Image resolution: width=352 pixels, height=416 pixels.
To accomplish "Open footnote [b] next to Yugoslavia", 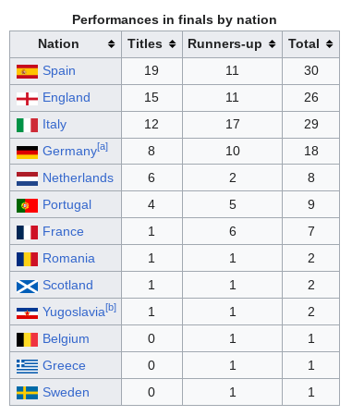I will coord(111,308).
